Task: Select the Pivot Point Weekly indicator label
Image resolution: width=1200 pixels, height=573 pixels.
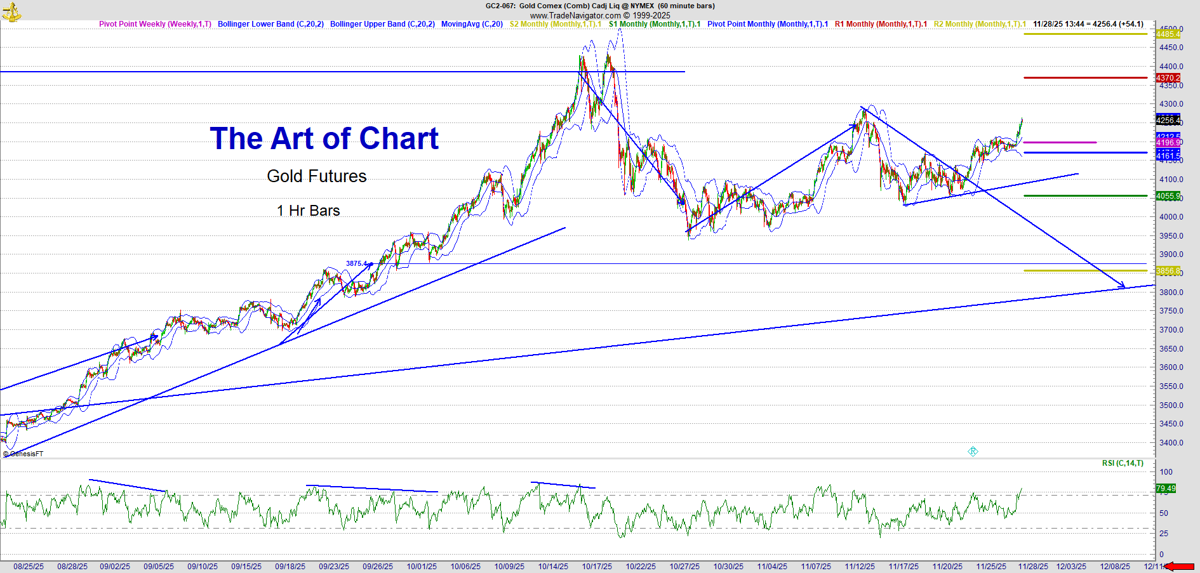Action: pos(155,24)
